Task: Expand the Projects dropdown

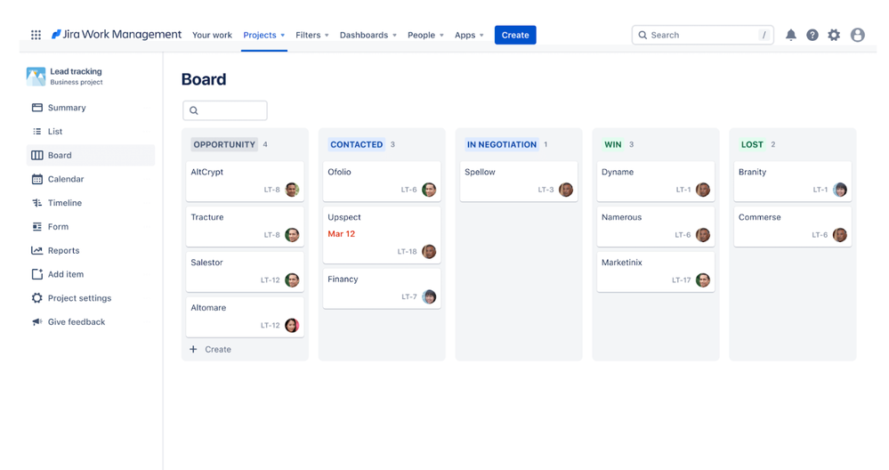Action: (264, 35)
